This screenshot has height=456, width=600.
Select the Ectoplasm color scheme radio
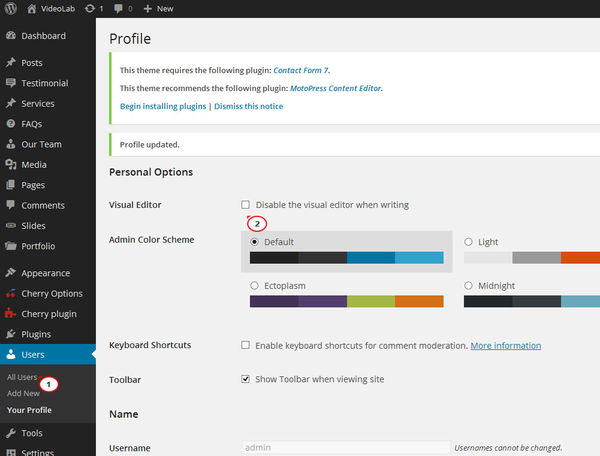point(255,285)
